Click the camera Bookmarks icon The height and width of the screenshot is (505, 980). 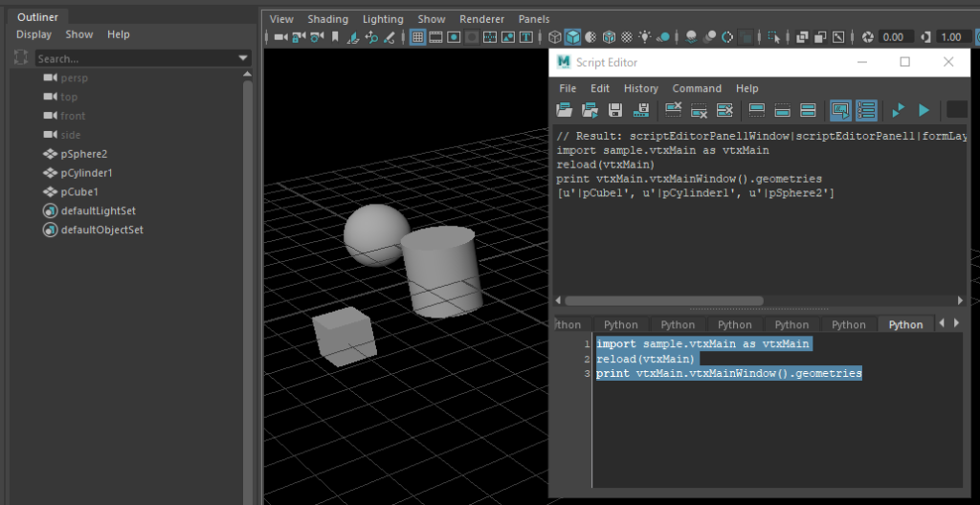(x=335, y=37)
